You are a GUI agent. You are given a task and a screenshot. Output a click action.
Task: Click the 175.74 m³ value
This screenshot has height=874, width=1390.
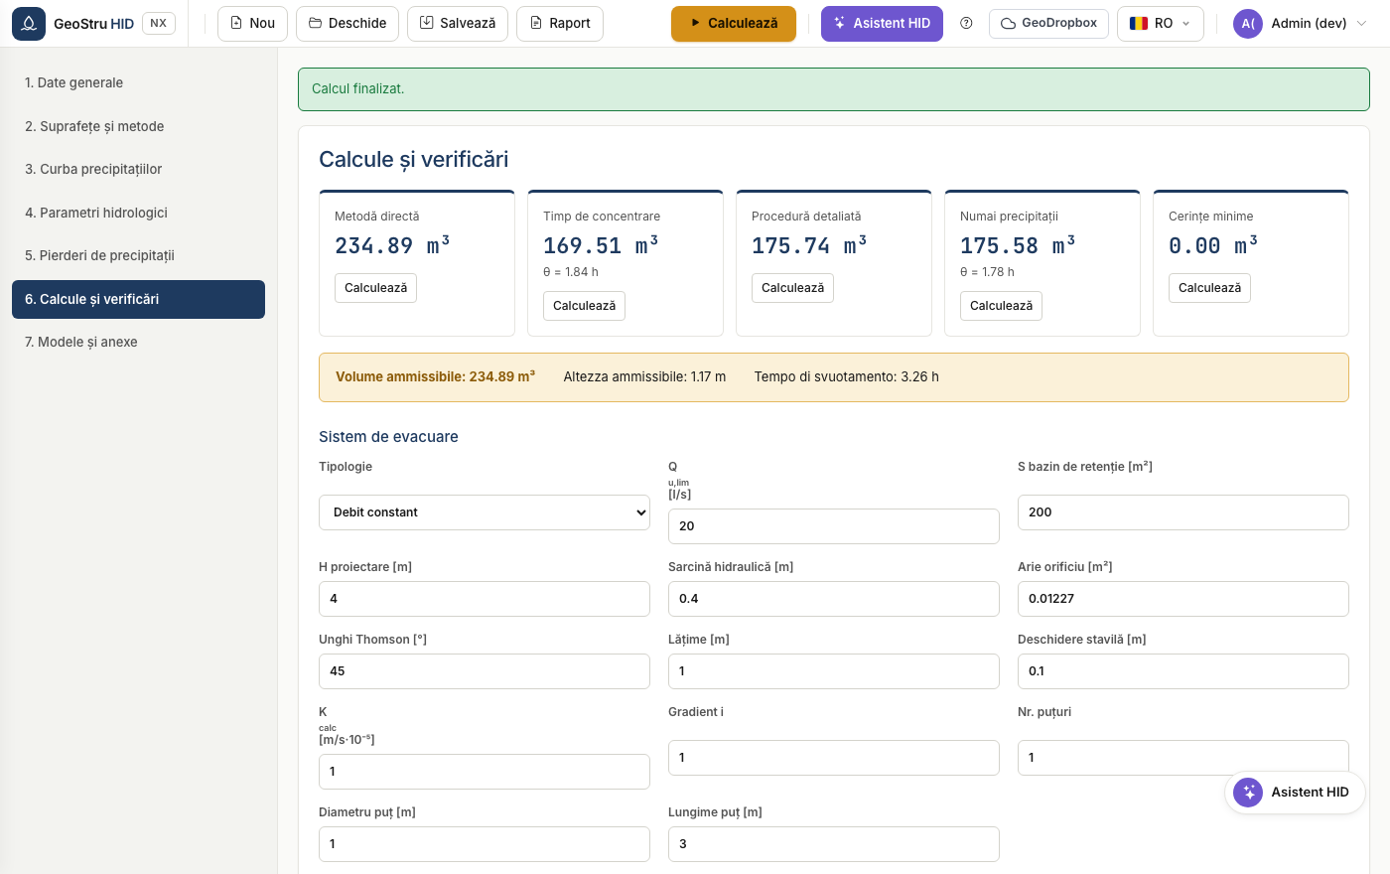[x=809, y=245]
